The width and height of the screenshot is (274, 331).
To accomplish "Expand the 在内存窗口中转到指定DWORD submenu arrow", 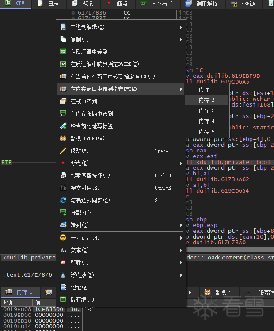I will (181, 89).
